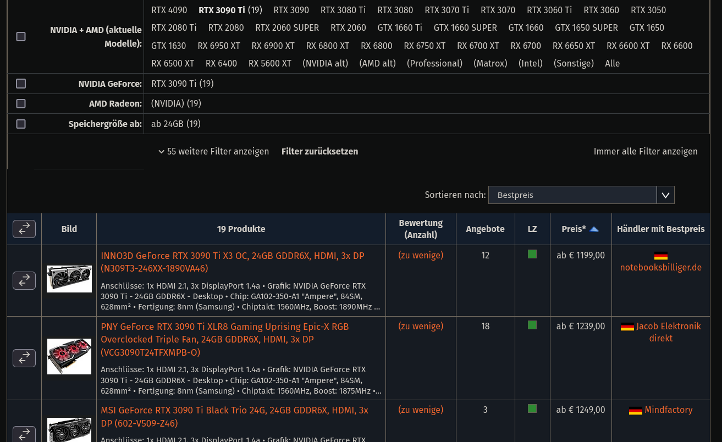Select Alle models filter

click(x=612, y=64)
